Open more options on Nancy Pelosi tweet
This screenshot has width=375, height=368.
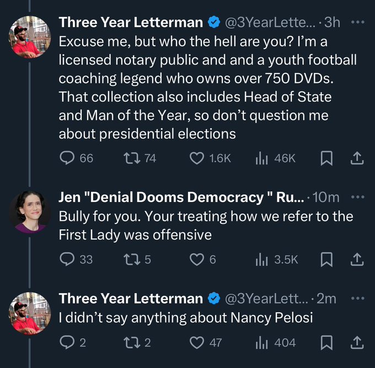357,298
